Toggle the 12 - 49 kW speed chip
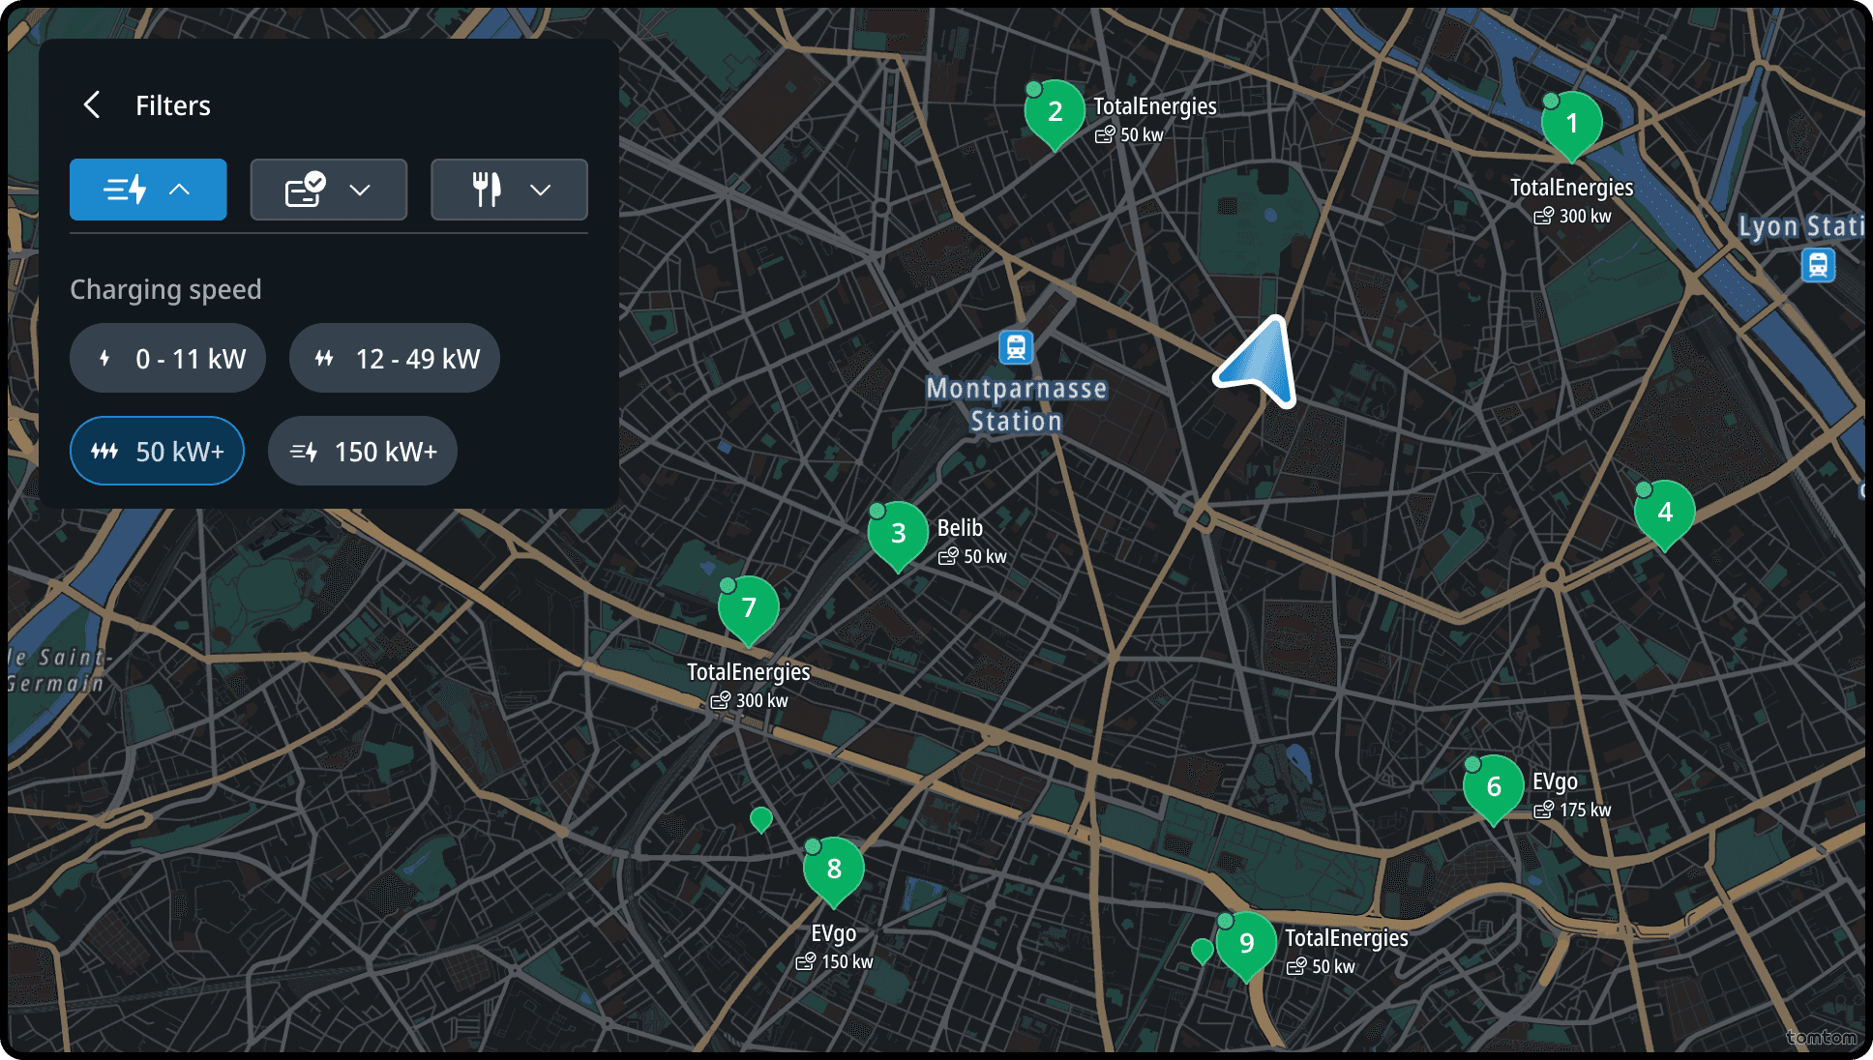Image resolution: width=1873 pixels, height=1060 pixels. click(x=394, y=359)
